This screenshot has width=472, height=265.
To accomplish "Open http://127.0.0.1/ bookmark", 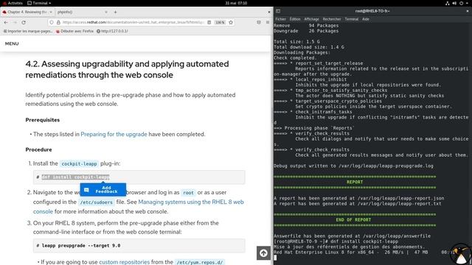I will pyautogui.click(x=112, y=31).
